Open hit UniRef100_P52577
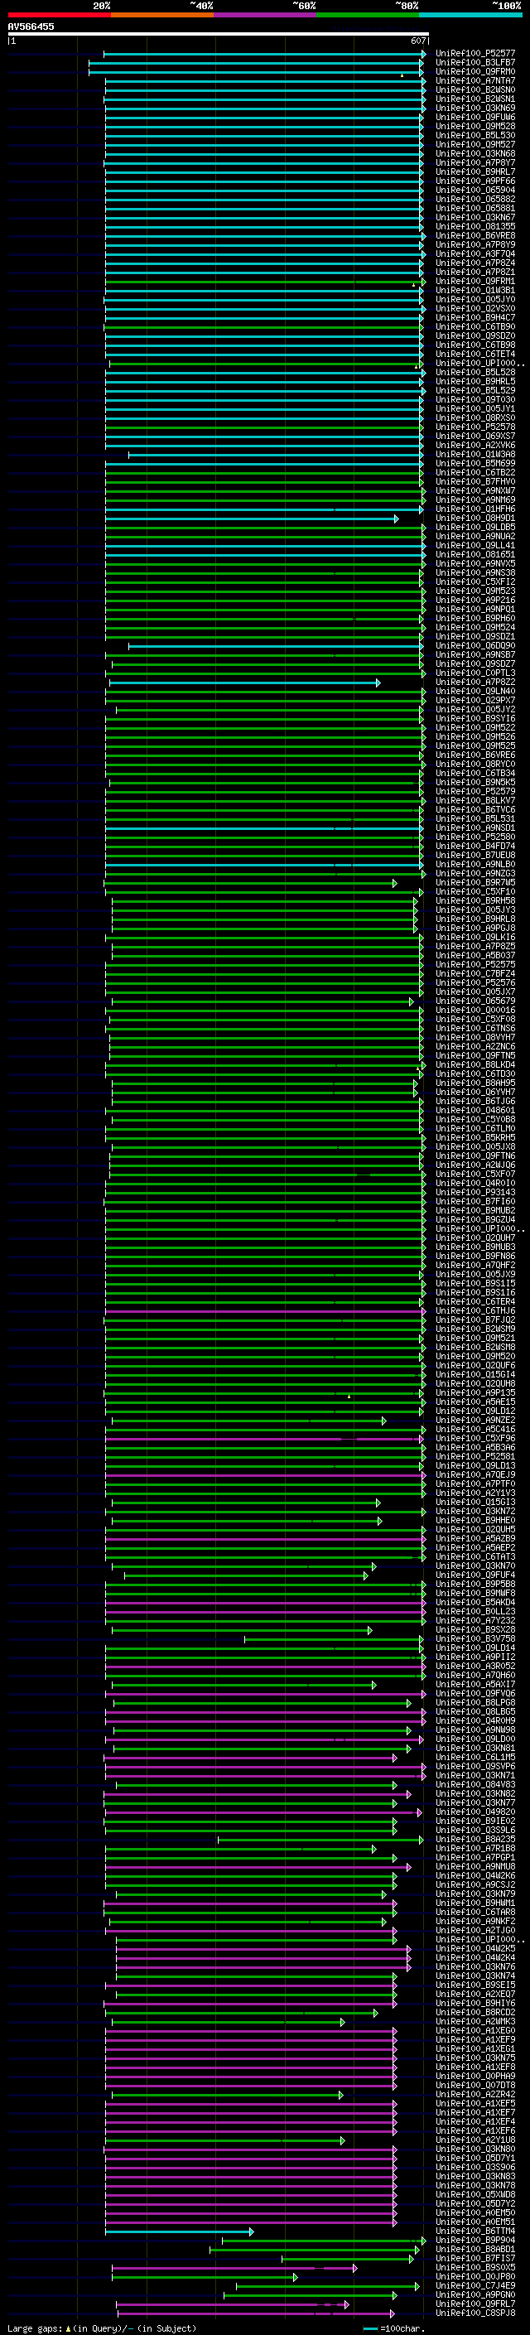 coord(475,54)
